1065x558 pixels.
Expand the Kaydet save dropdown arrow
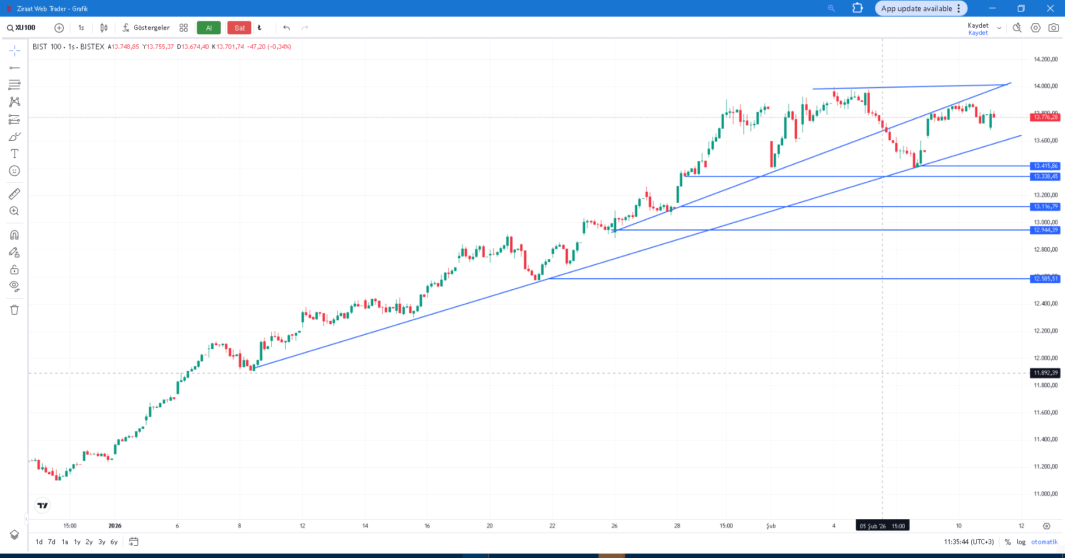[1000, 28]
